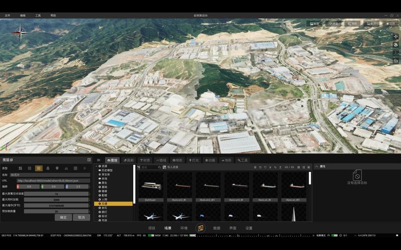Click the 确定 confirm button

(x=63, y=217)
